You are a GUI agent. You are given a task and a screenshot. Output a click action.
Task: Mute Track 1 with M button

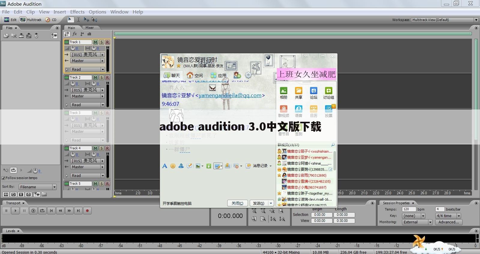[95, 42]
